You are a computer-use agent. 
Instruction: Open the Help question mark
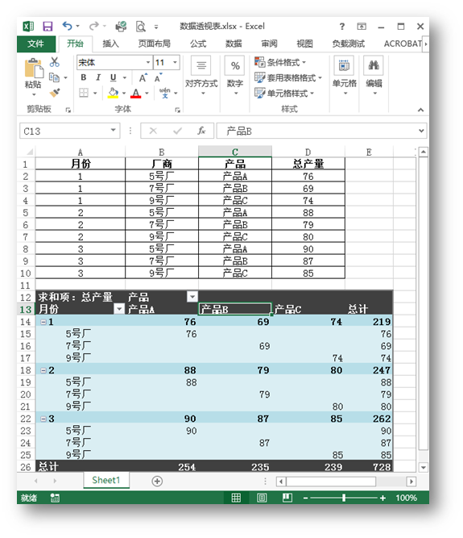pos(341,27)
